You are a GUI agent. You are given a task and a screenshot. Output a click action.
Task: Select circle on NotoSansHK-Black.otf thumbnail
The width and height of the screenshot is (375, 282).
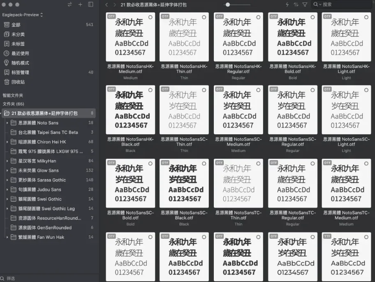coord(150,90)
